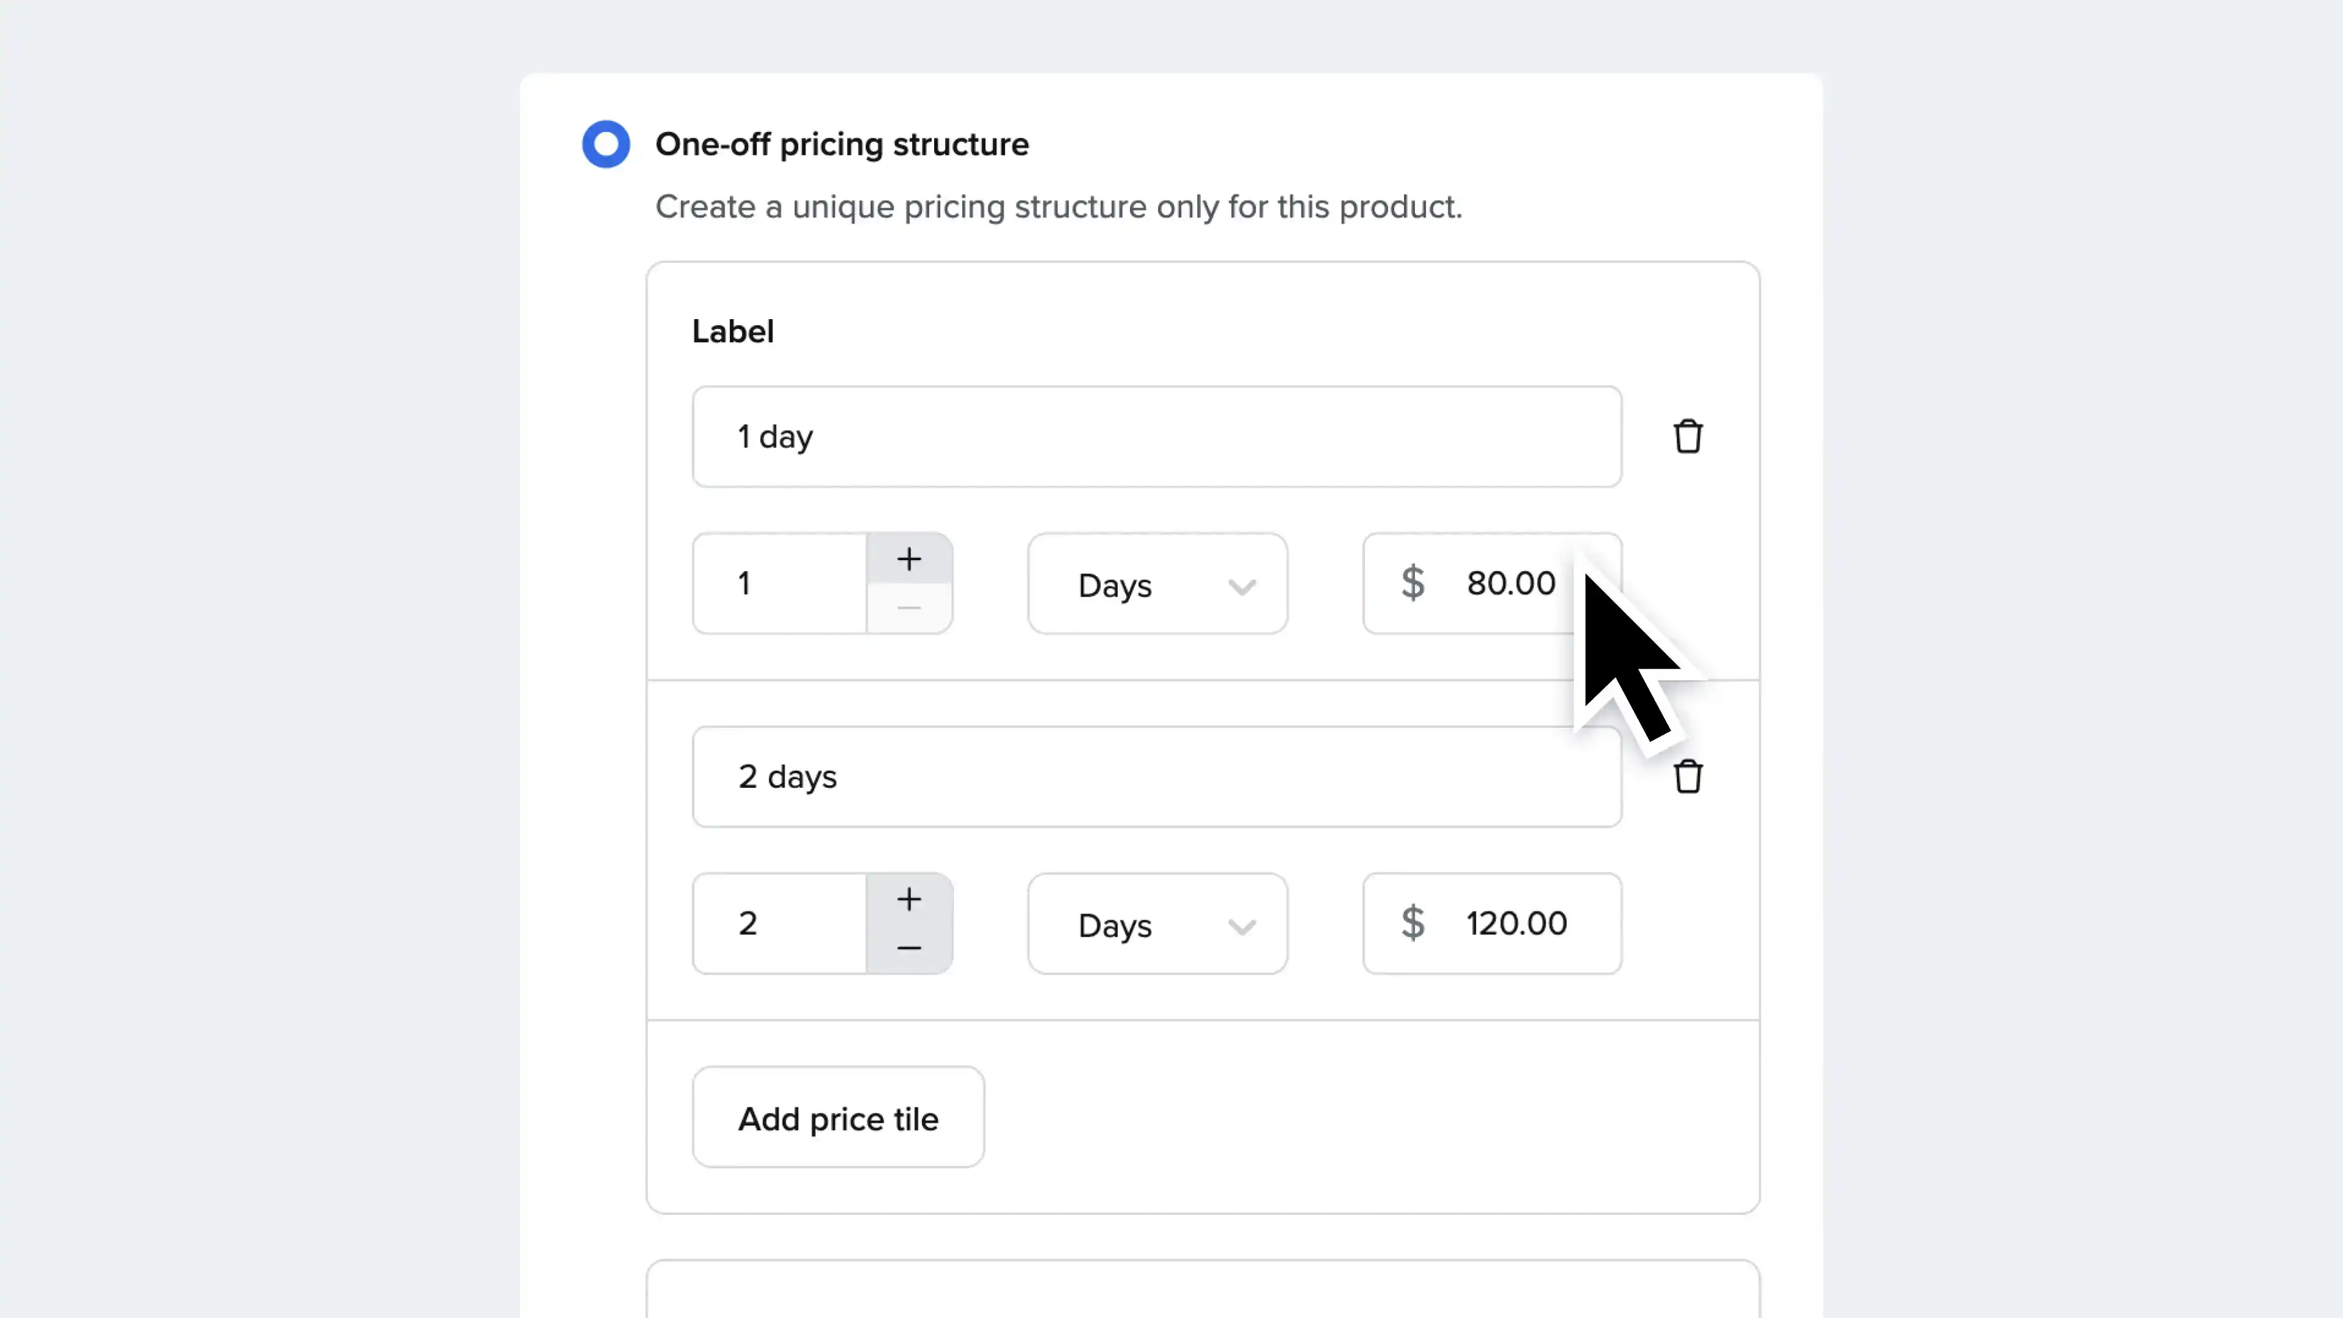Click the chevron on second Days selector

click(1242, 926)
